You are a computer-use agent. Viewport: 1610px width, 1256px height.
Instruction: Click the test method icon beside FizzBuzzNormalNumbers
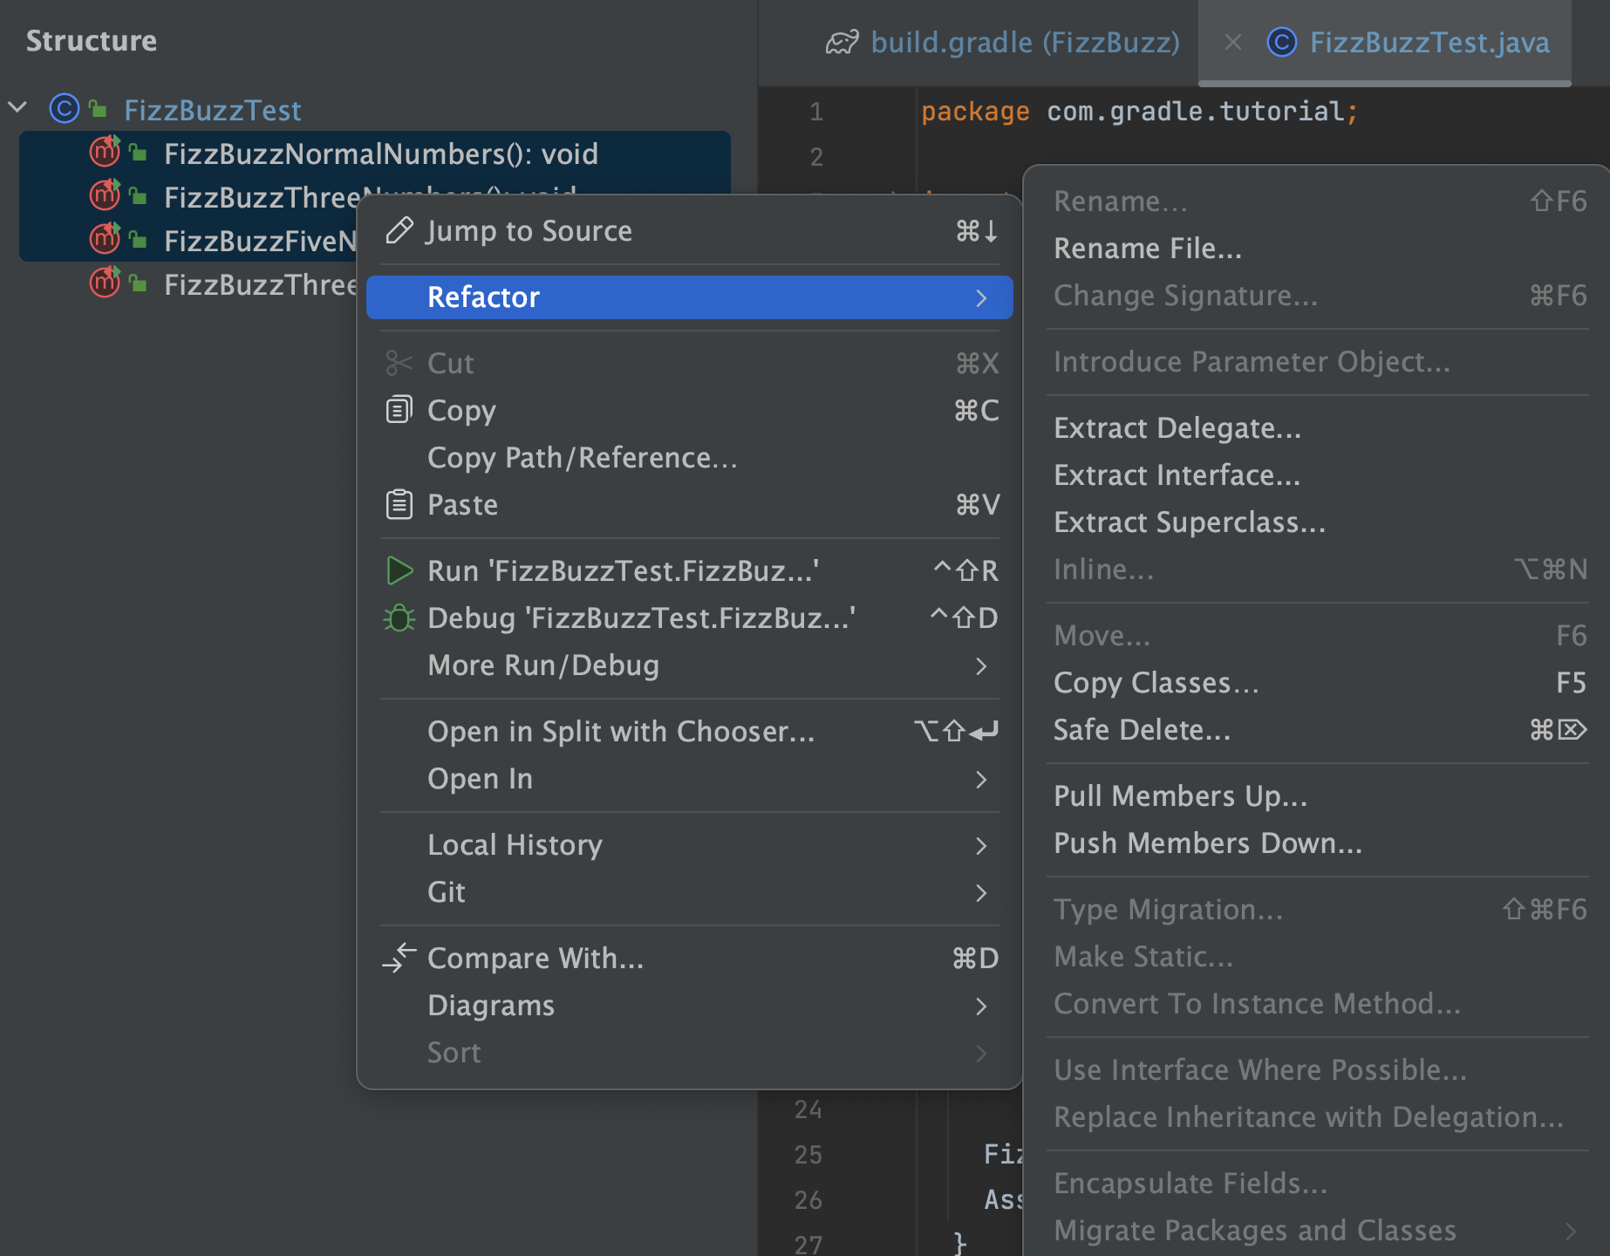(104, 153)
